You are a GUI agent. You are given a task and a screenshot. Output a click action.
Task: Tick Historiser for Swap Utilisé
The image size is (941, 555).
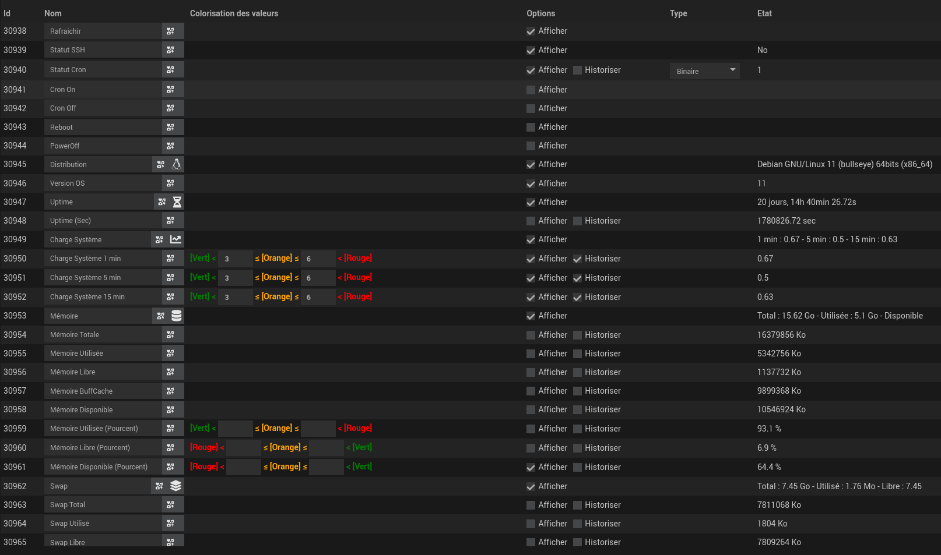point(577,524)
